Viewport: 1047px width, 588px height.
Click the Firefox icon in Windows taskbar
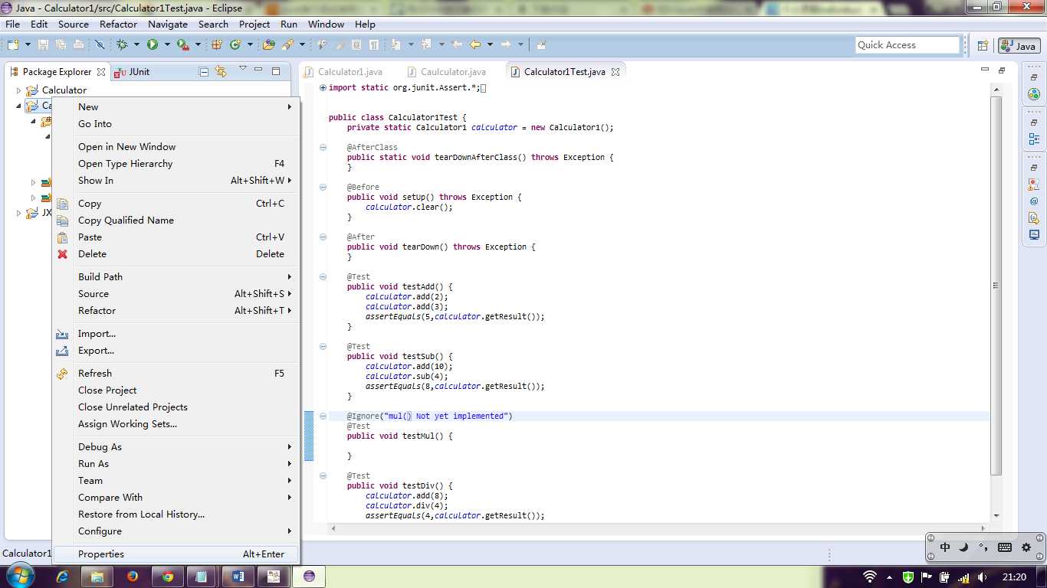pyautogui.click(x=133, y=576)
